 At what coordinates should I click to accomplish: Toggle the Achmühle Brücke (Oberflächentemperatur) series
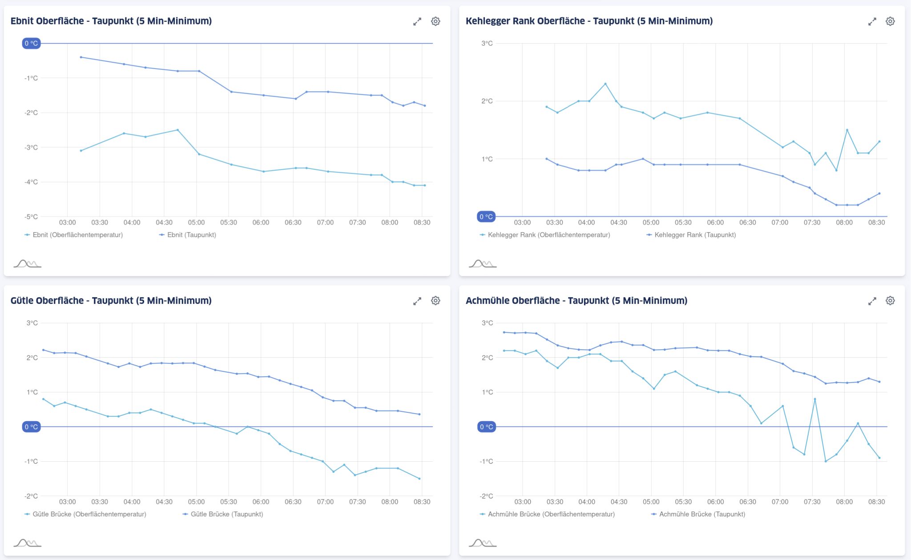coord(552,514)
